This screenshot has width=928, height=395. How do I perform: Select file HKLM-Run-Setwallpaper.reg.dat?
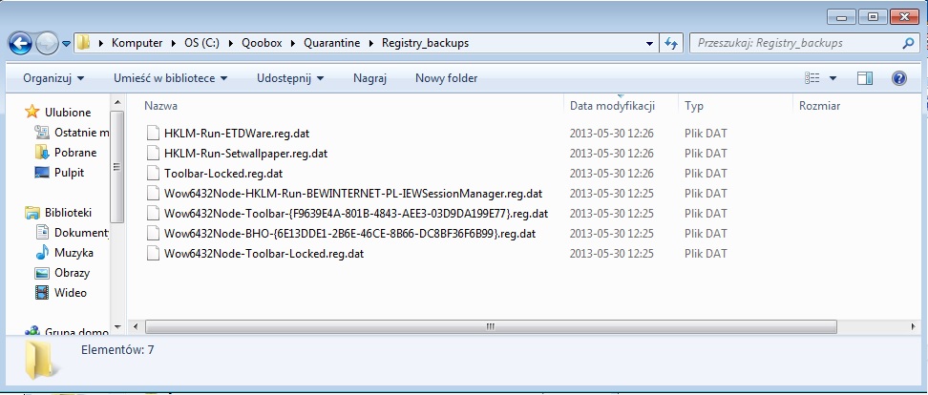(x=245, y=154)
